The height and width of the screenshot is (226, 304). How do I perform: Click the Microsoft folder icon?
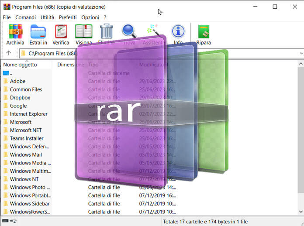point(6,122)
